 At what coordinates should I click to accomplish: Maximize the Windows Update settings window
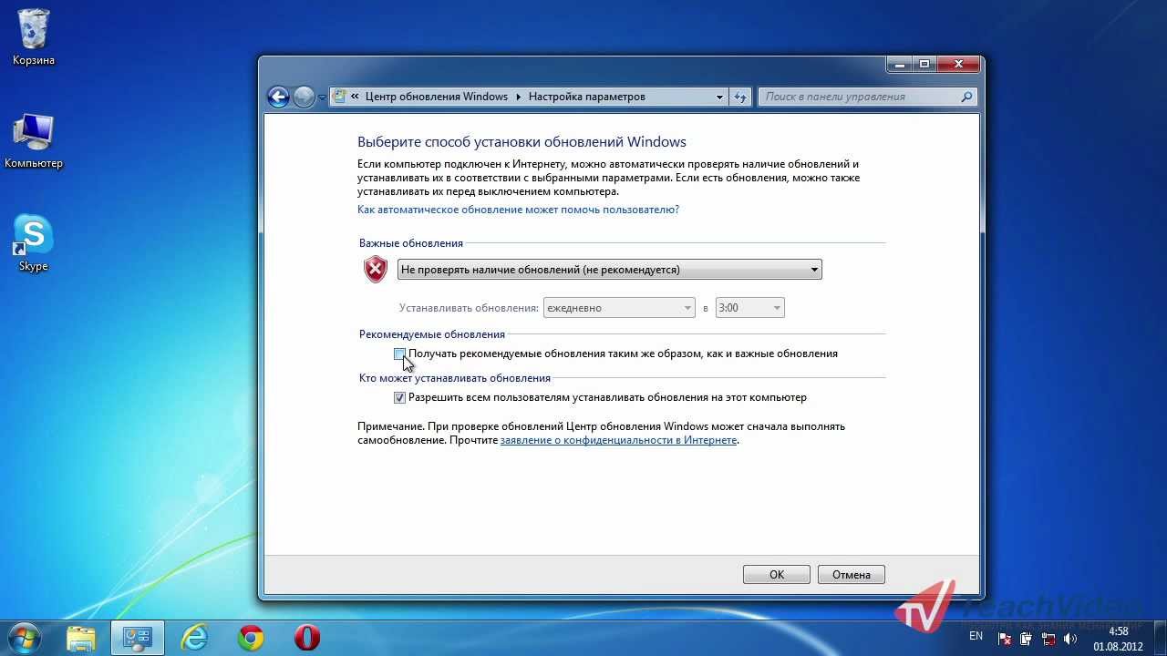pos(924,65)
